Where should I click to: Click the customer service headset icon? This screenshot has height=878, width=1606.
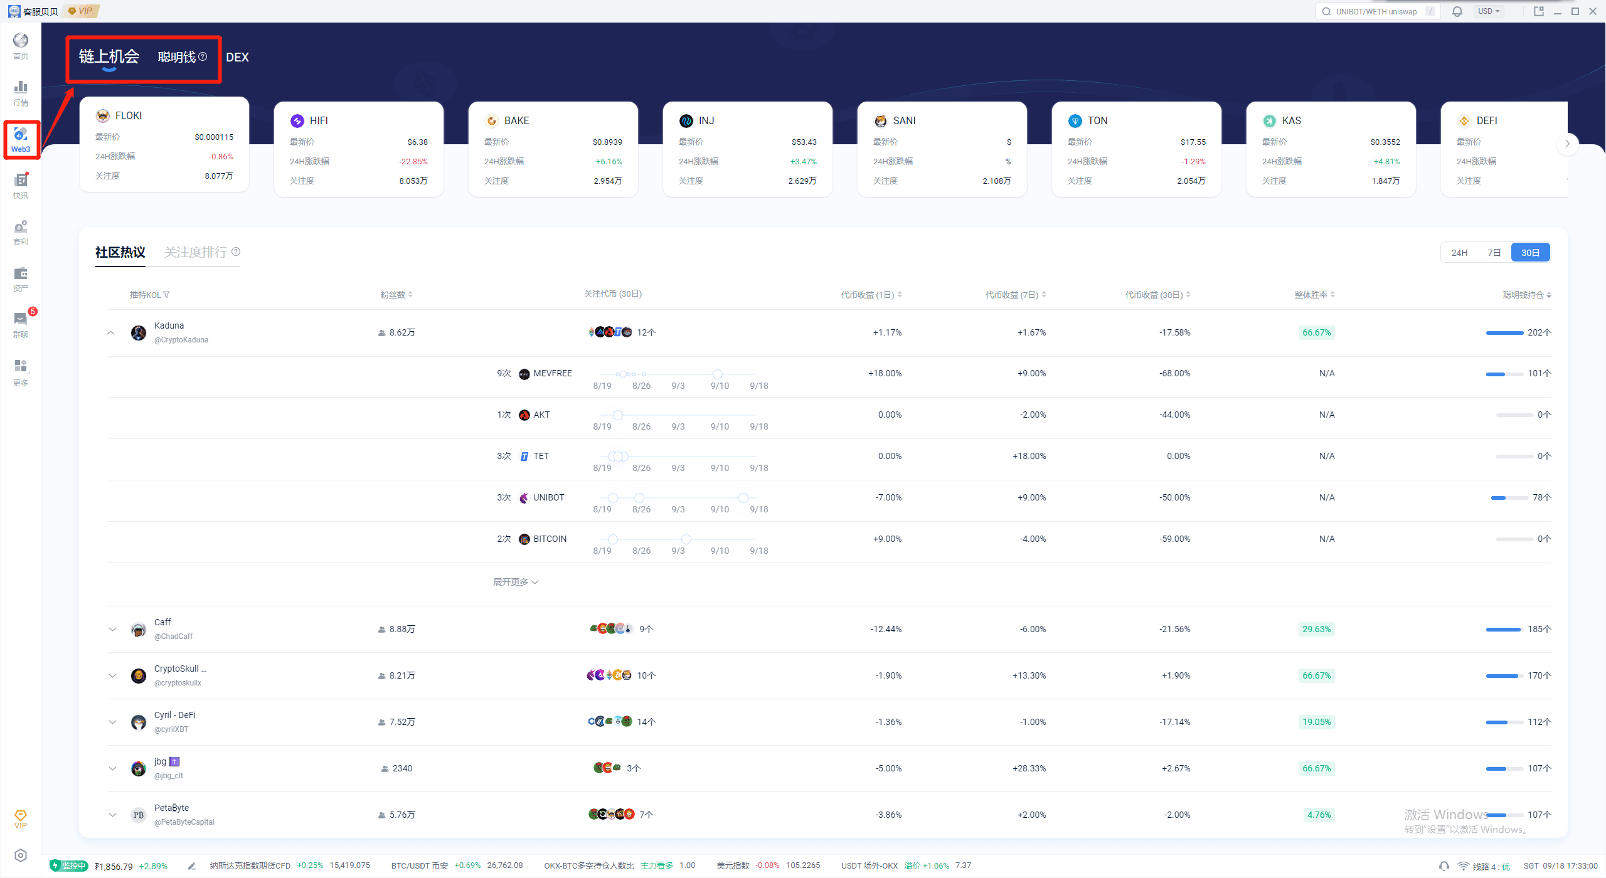click(1444, 866)
